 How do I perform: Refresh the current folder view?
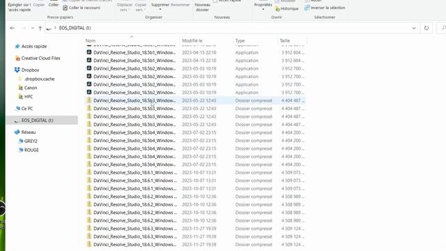click(426, 28)
